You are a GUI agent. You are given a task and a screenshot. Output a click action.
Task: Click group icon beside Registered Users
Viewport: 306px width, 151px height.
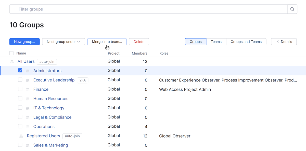point(21,136)
